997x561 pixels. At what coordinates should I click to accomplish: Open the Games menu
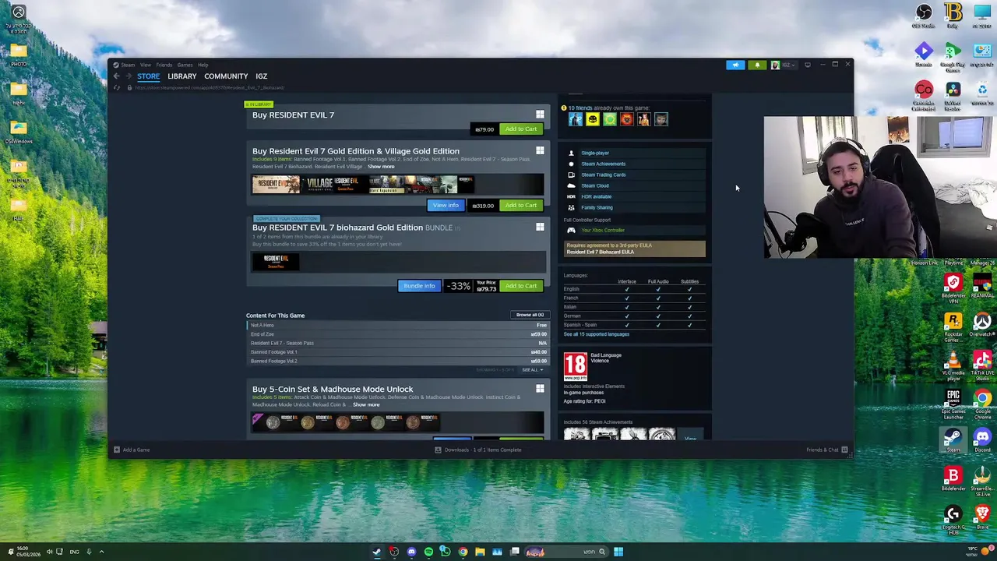point(185,65)
